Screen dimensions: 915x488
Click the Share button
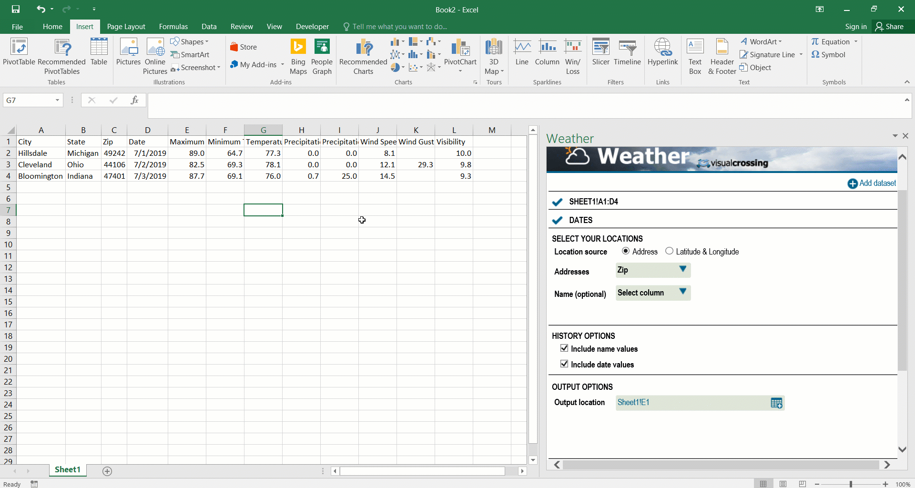889,27
